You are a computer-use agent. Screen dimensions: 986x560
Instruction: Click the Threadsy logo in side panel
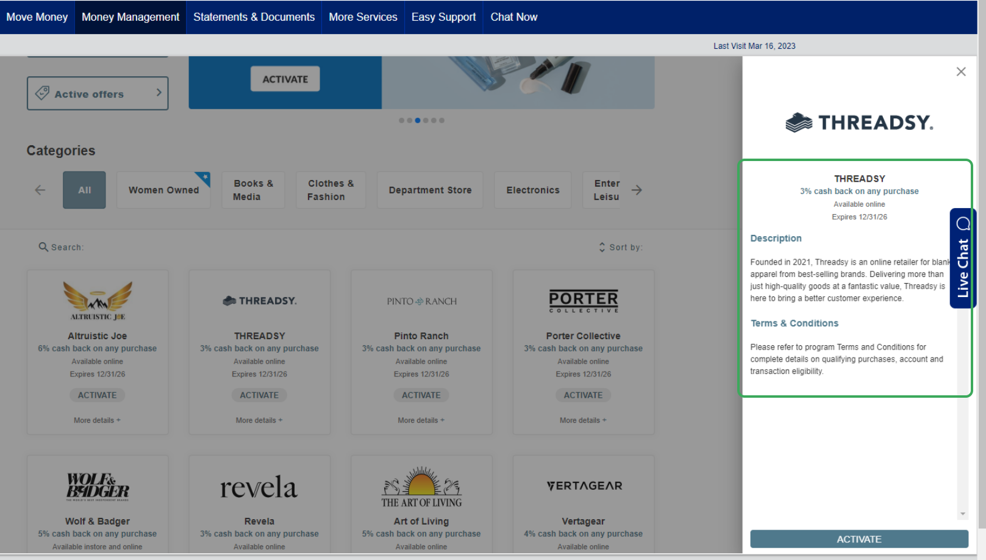click(x=859, y=123)
